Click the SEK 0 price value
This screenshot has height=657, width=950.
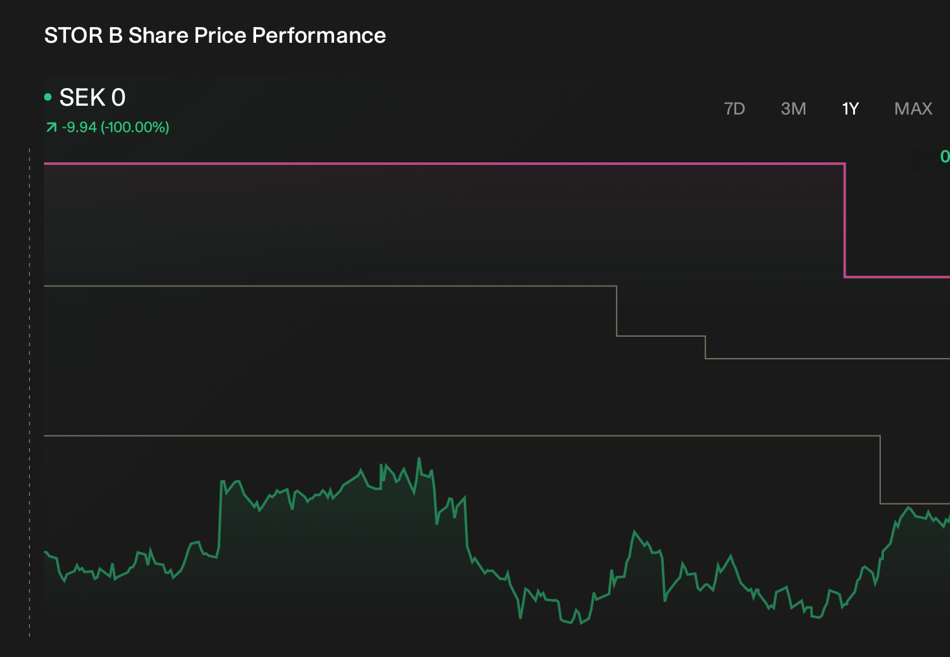(x=92, y=98)
